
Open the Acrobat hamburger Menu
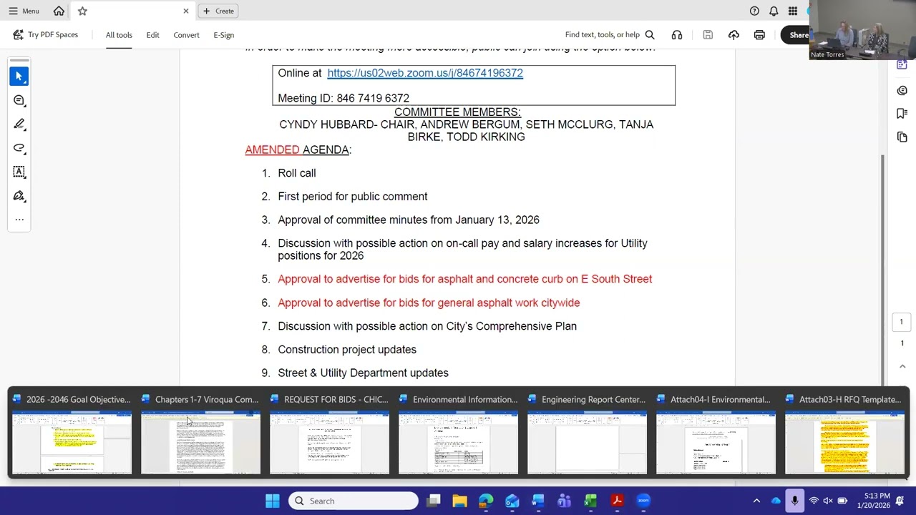tap(24, 11)
